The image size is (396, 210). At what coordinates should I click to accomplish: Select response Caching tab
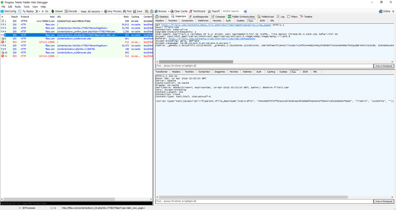(x=271, y=72)
